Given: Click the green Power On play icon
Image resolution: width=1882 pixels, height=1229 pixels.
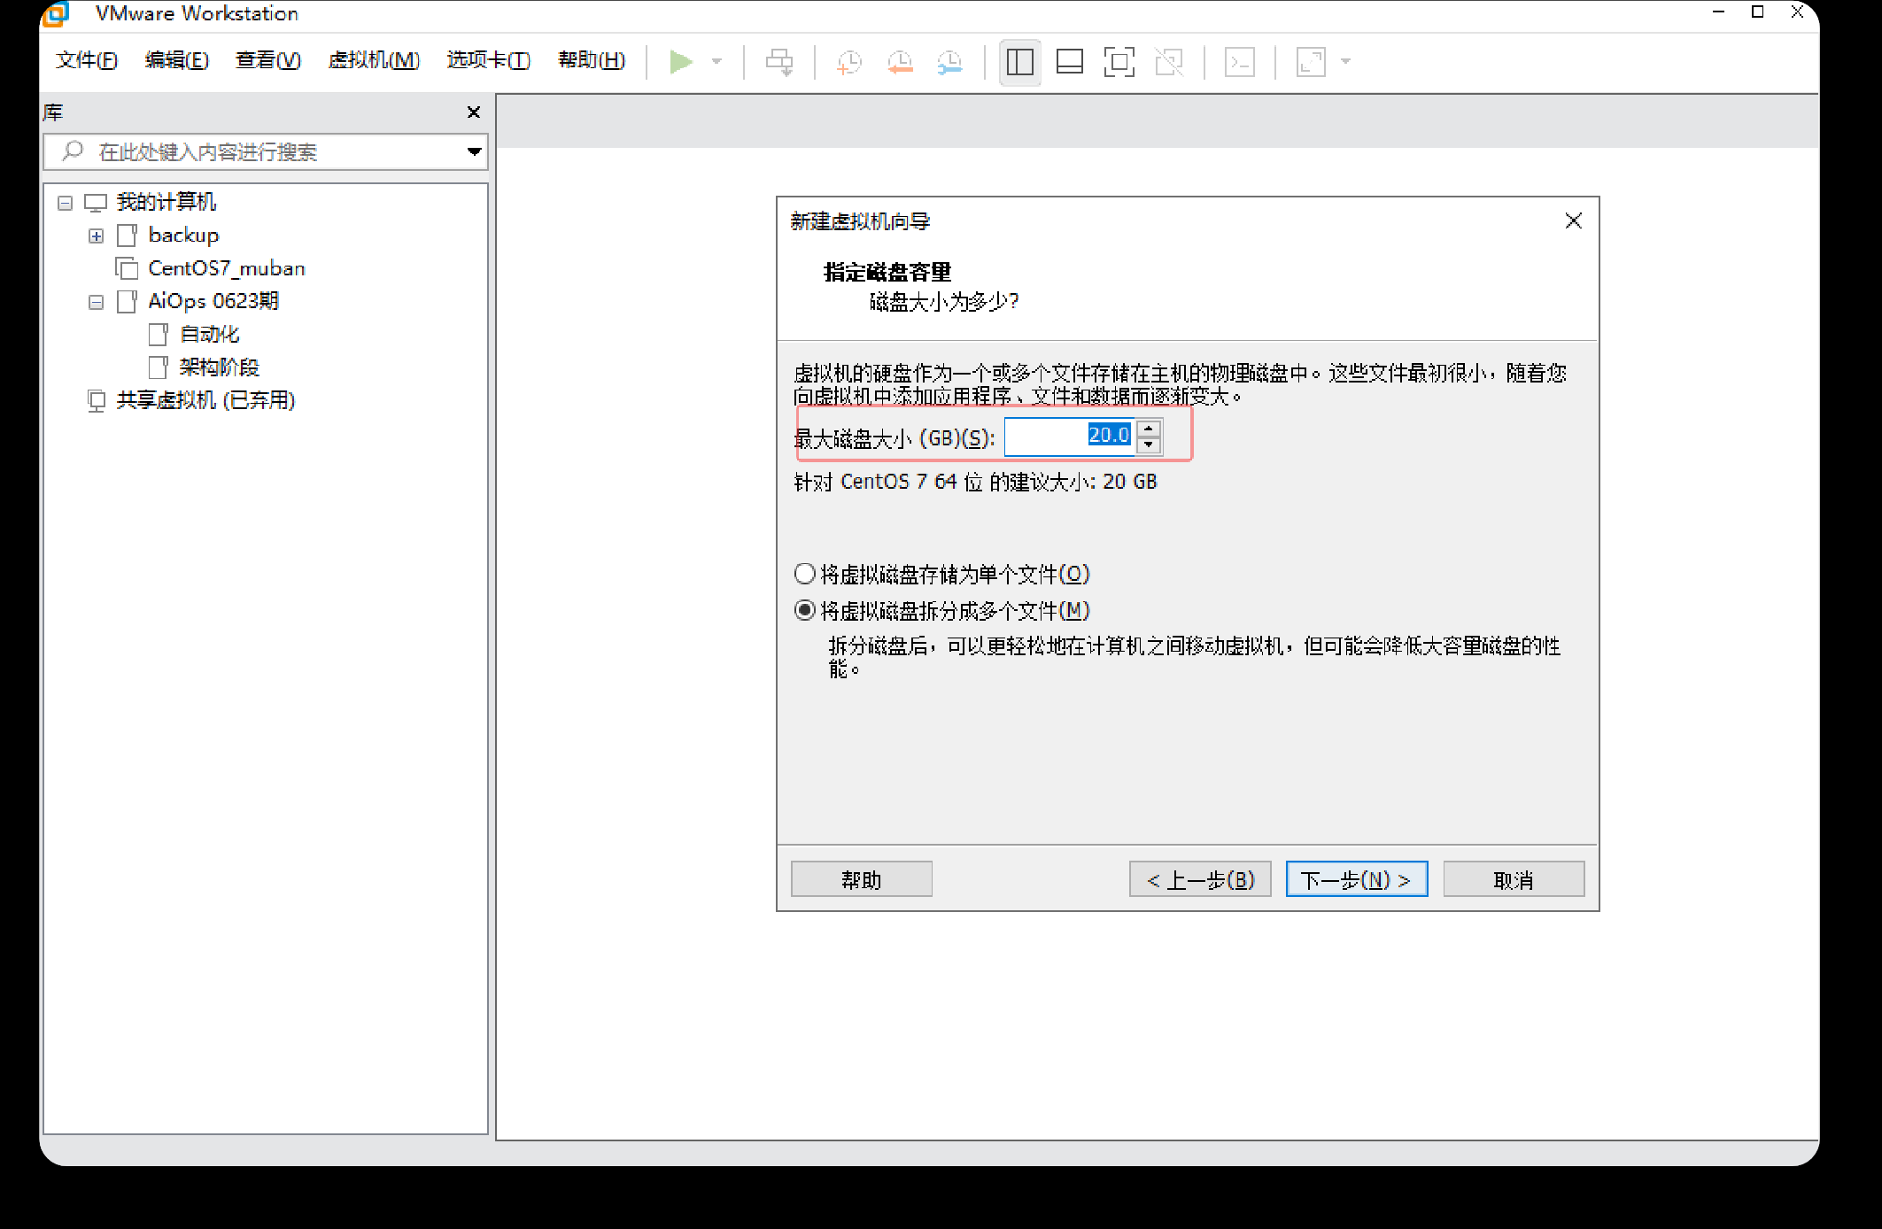Looking at the screenshot, I should coord(680,62).
